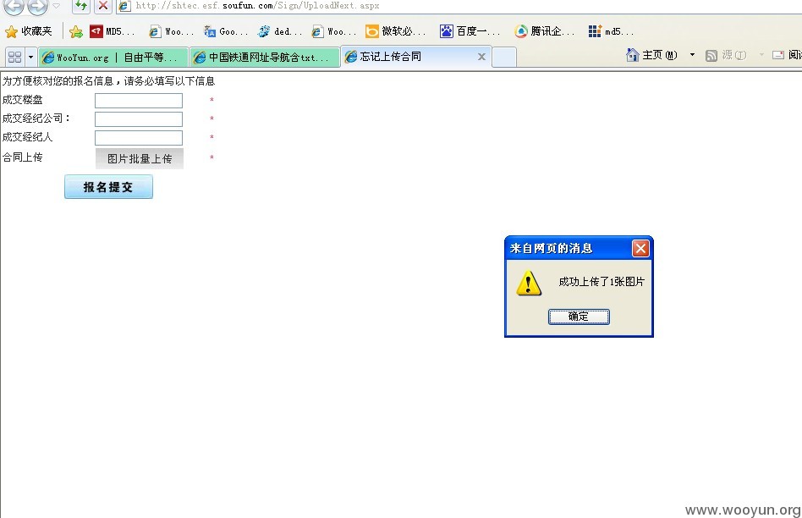The height and width of the screenshot is (518, 802).
Task: Open the md5... grid-icon bookmark
Action: (x=611, y=31)
